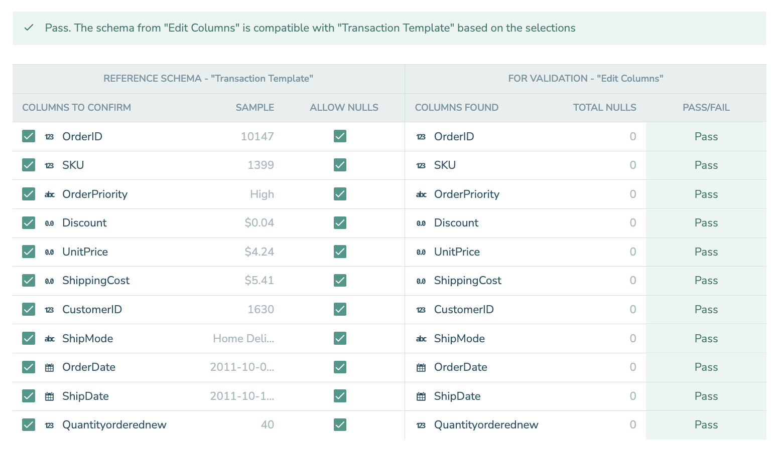Screen dimensions: 779x457
Task: Click the calendar icon beside found ShipDate column
Action: 421,397
